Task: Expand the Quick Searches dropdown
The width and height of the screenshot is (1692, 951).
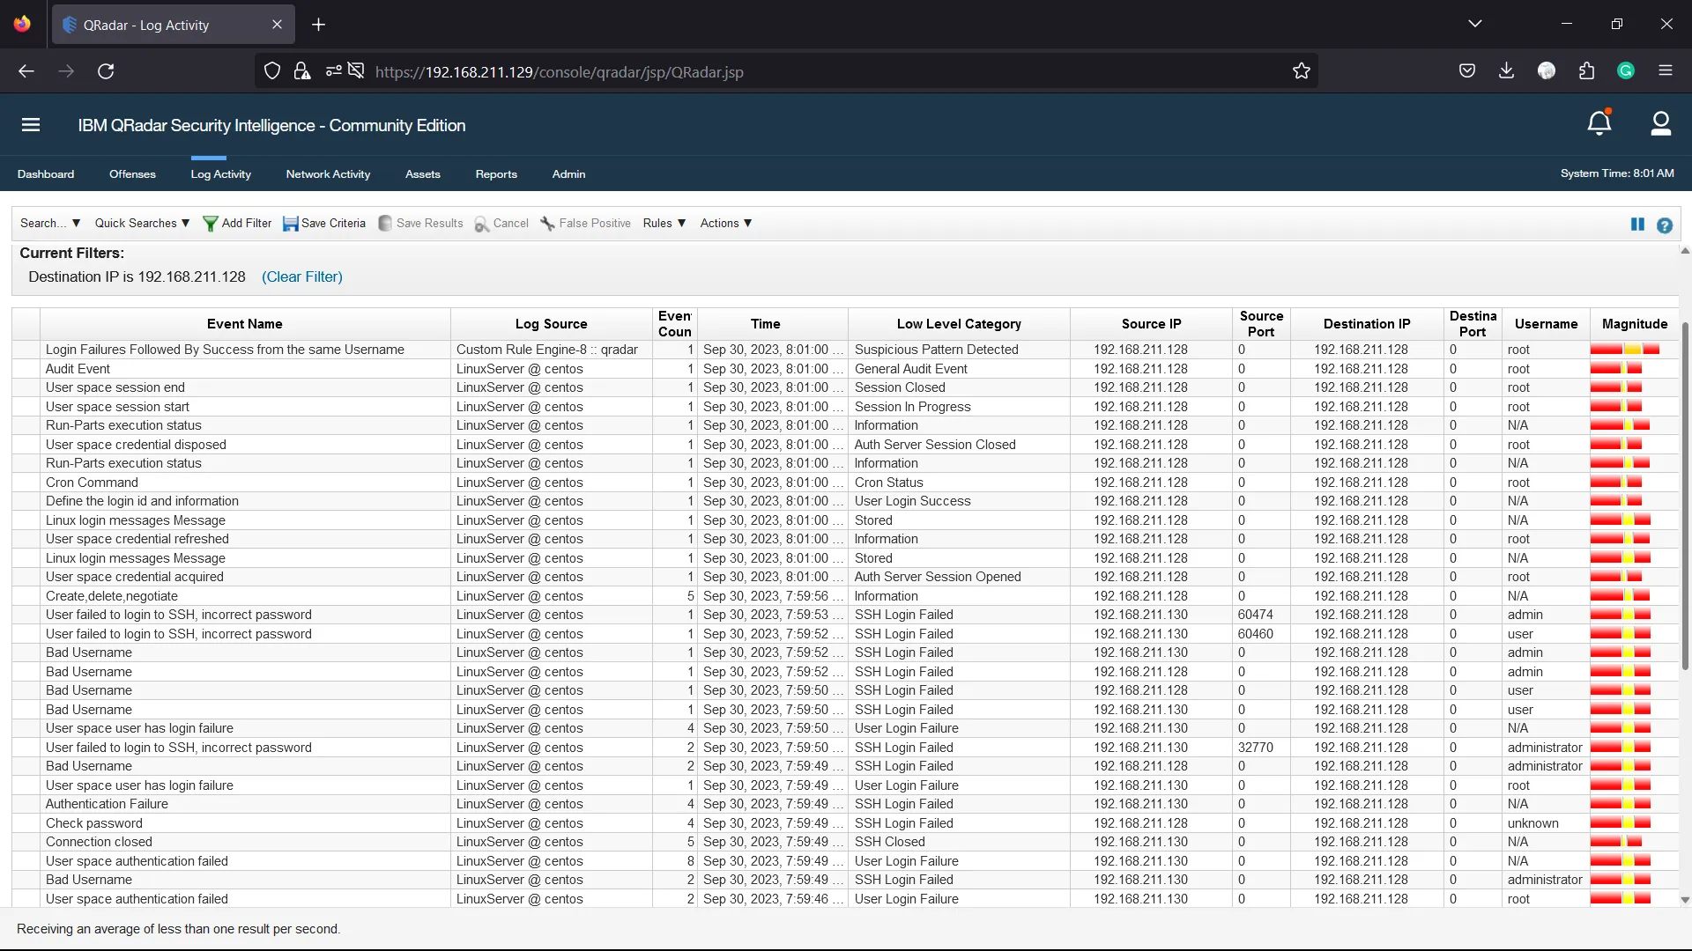Action: click(142, 223)
